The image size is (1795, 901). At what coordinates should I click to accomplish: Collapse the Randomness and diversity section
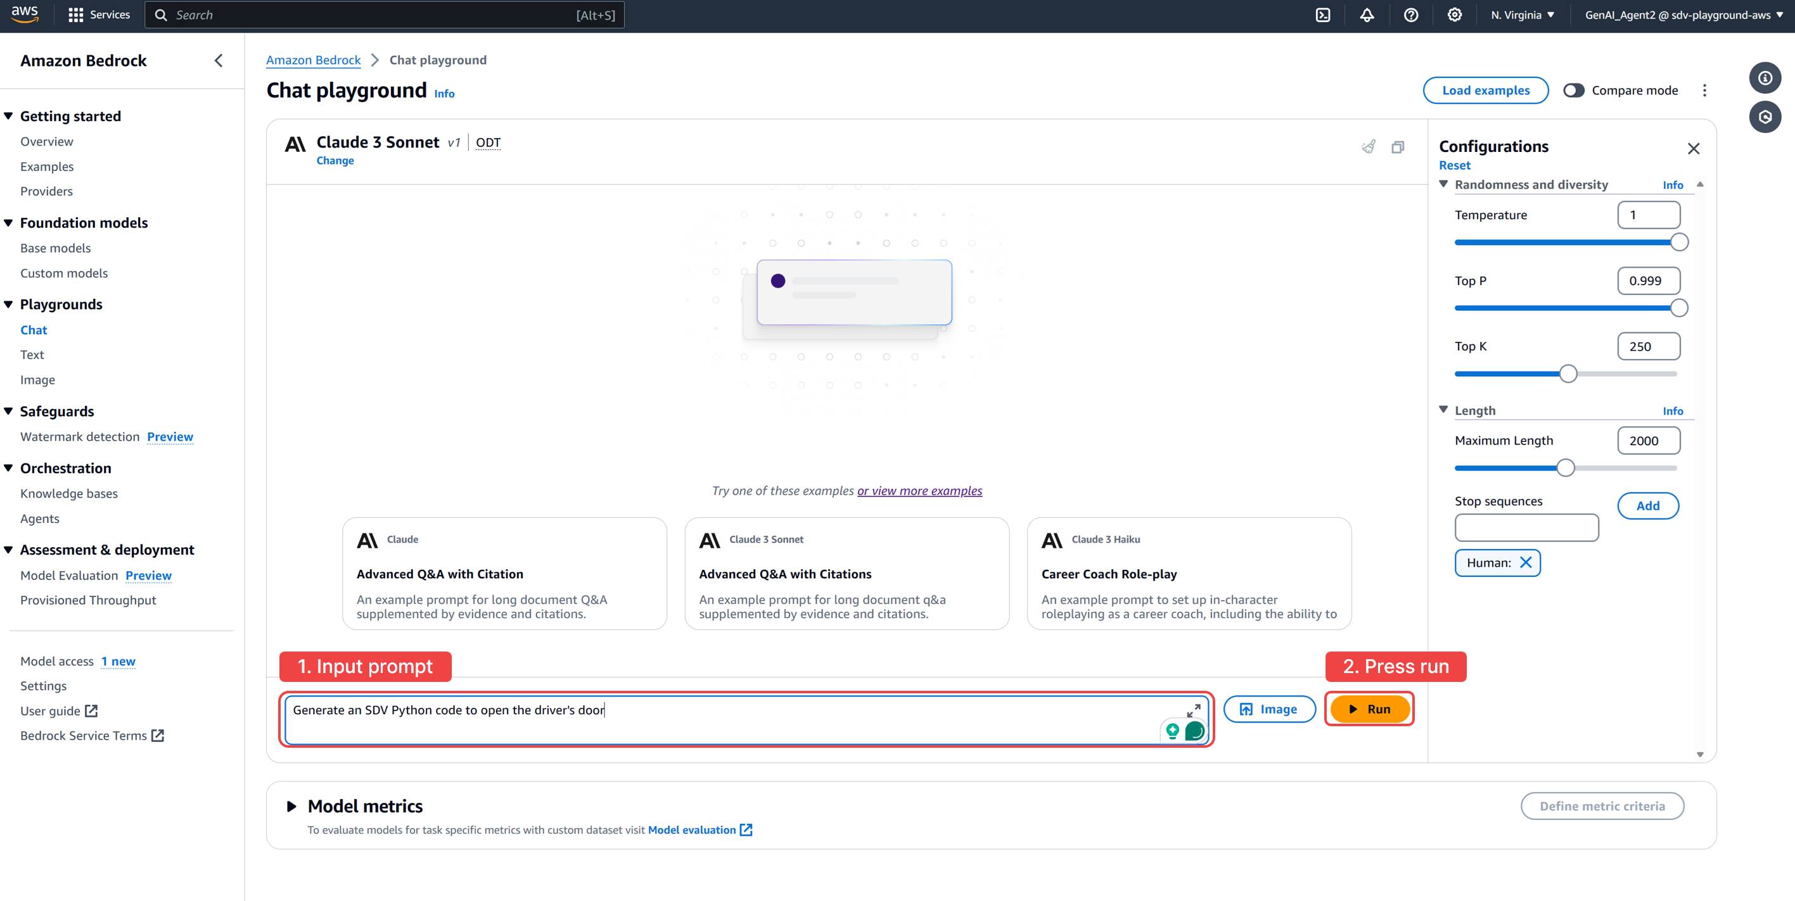(x=1444, y=184)
